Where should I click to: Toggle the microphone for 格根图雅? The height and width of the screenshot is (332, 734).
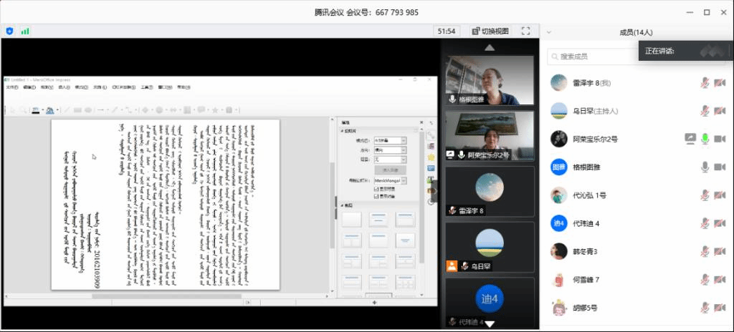(x=705, y=167)
